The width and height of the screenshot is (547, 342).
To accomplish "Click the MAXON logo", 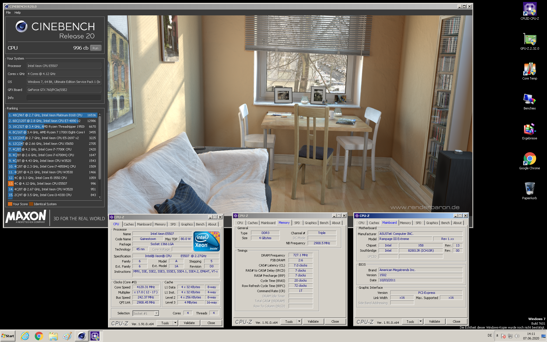I will click(x=26, y=217).
